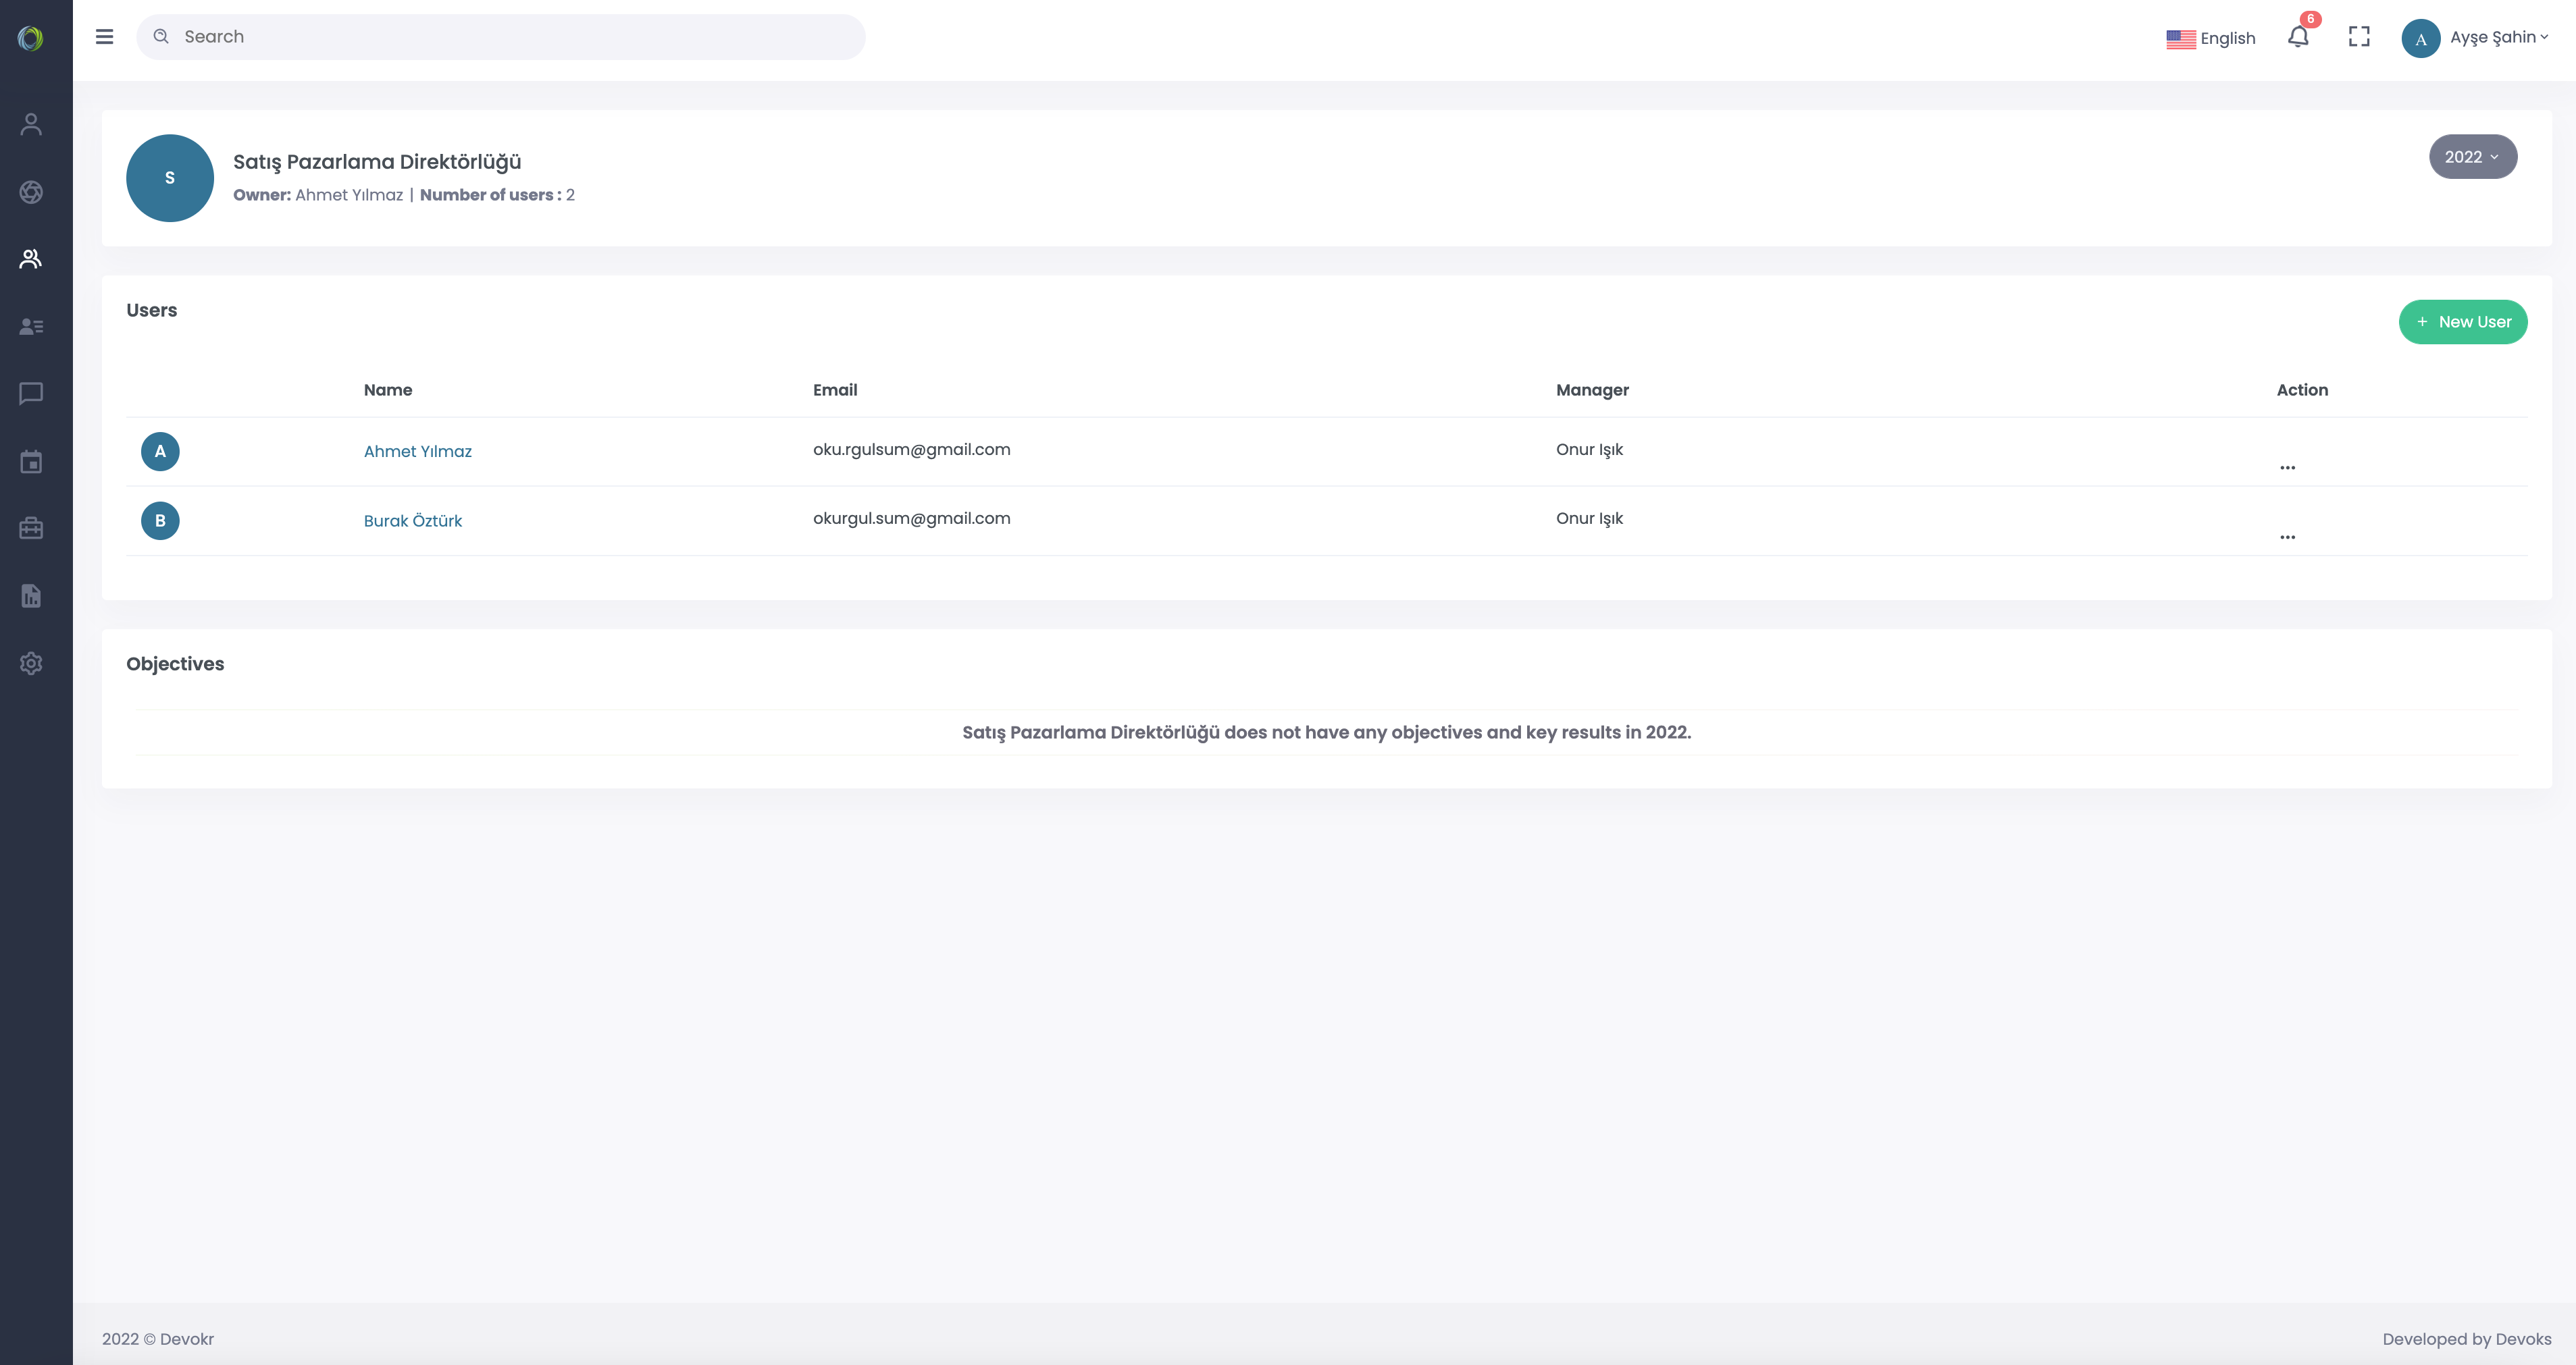Toggle fullscreen mode icon
This screenshot has height=1365, width=2576.
pyautogui.click(x=2359, y=37)
